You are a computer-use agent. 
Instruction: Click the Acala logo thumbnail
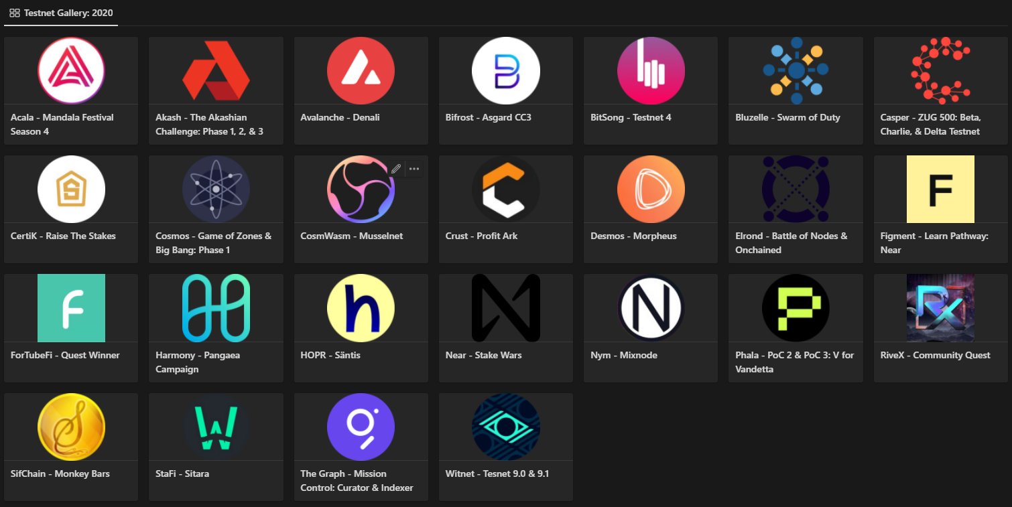point(71,70)
